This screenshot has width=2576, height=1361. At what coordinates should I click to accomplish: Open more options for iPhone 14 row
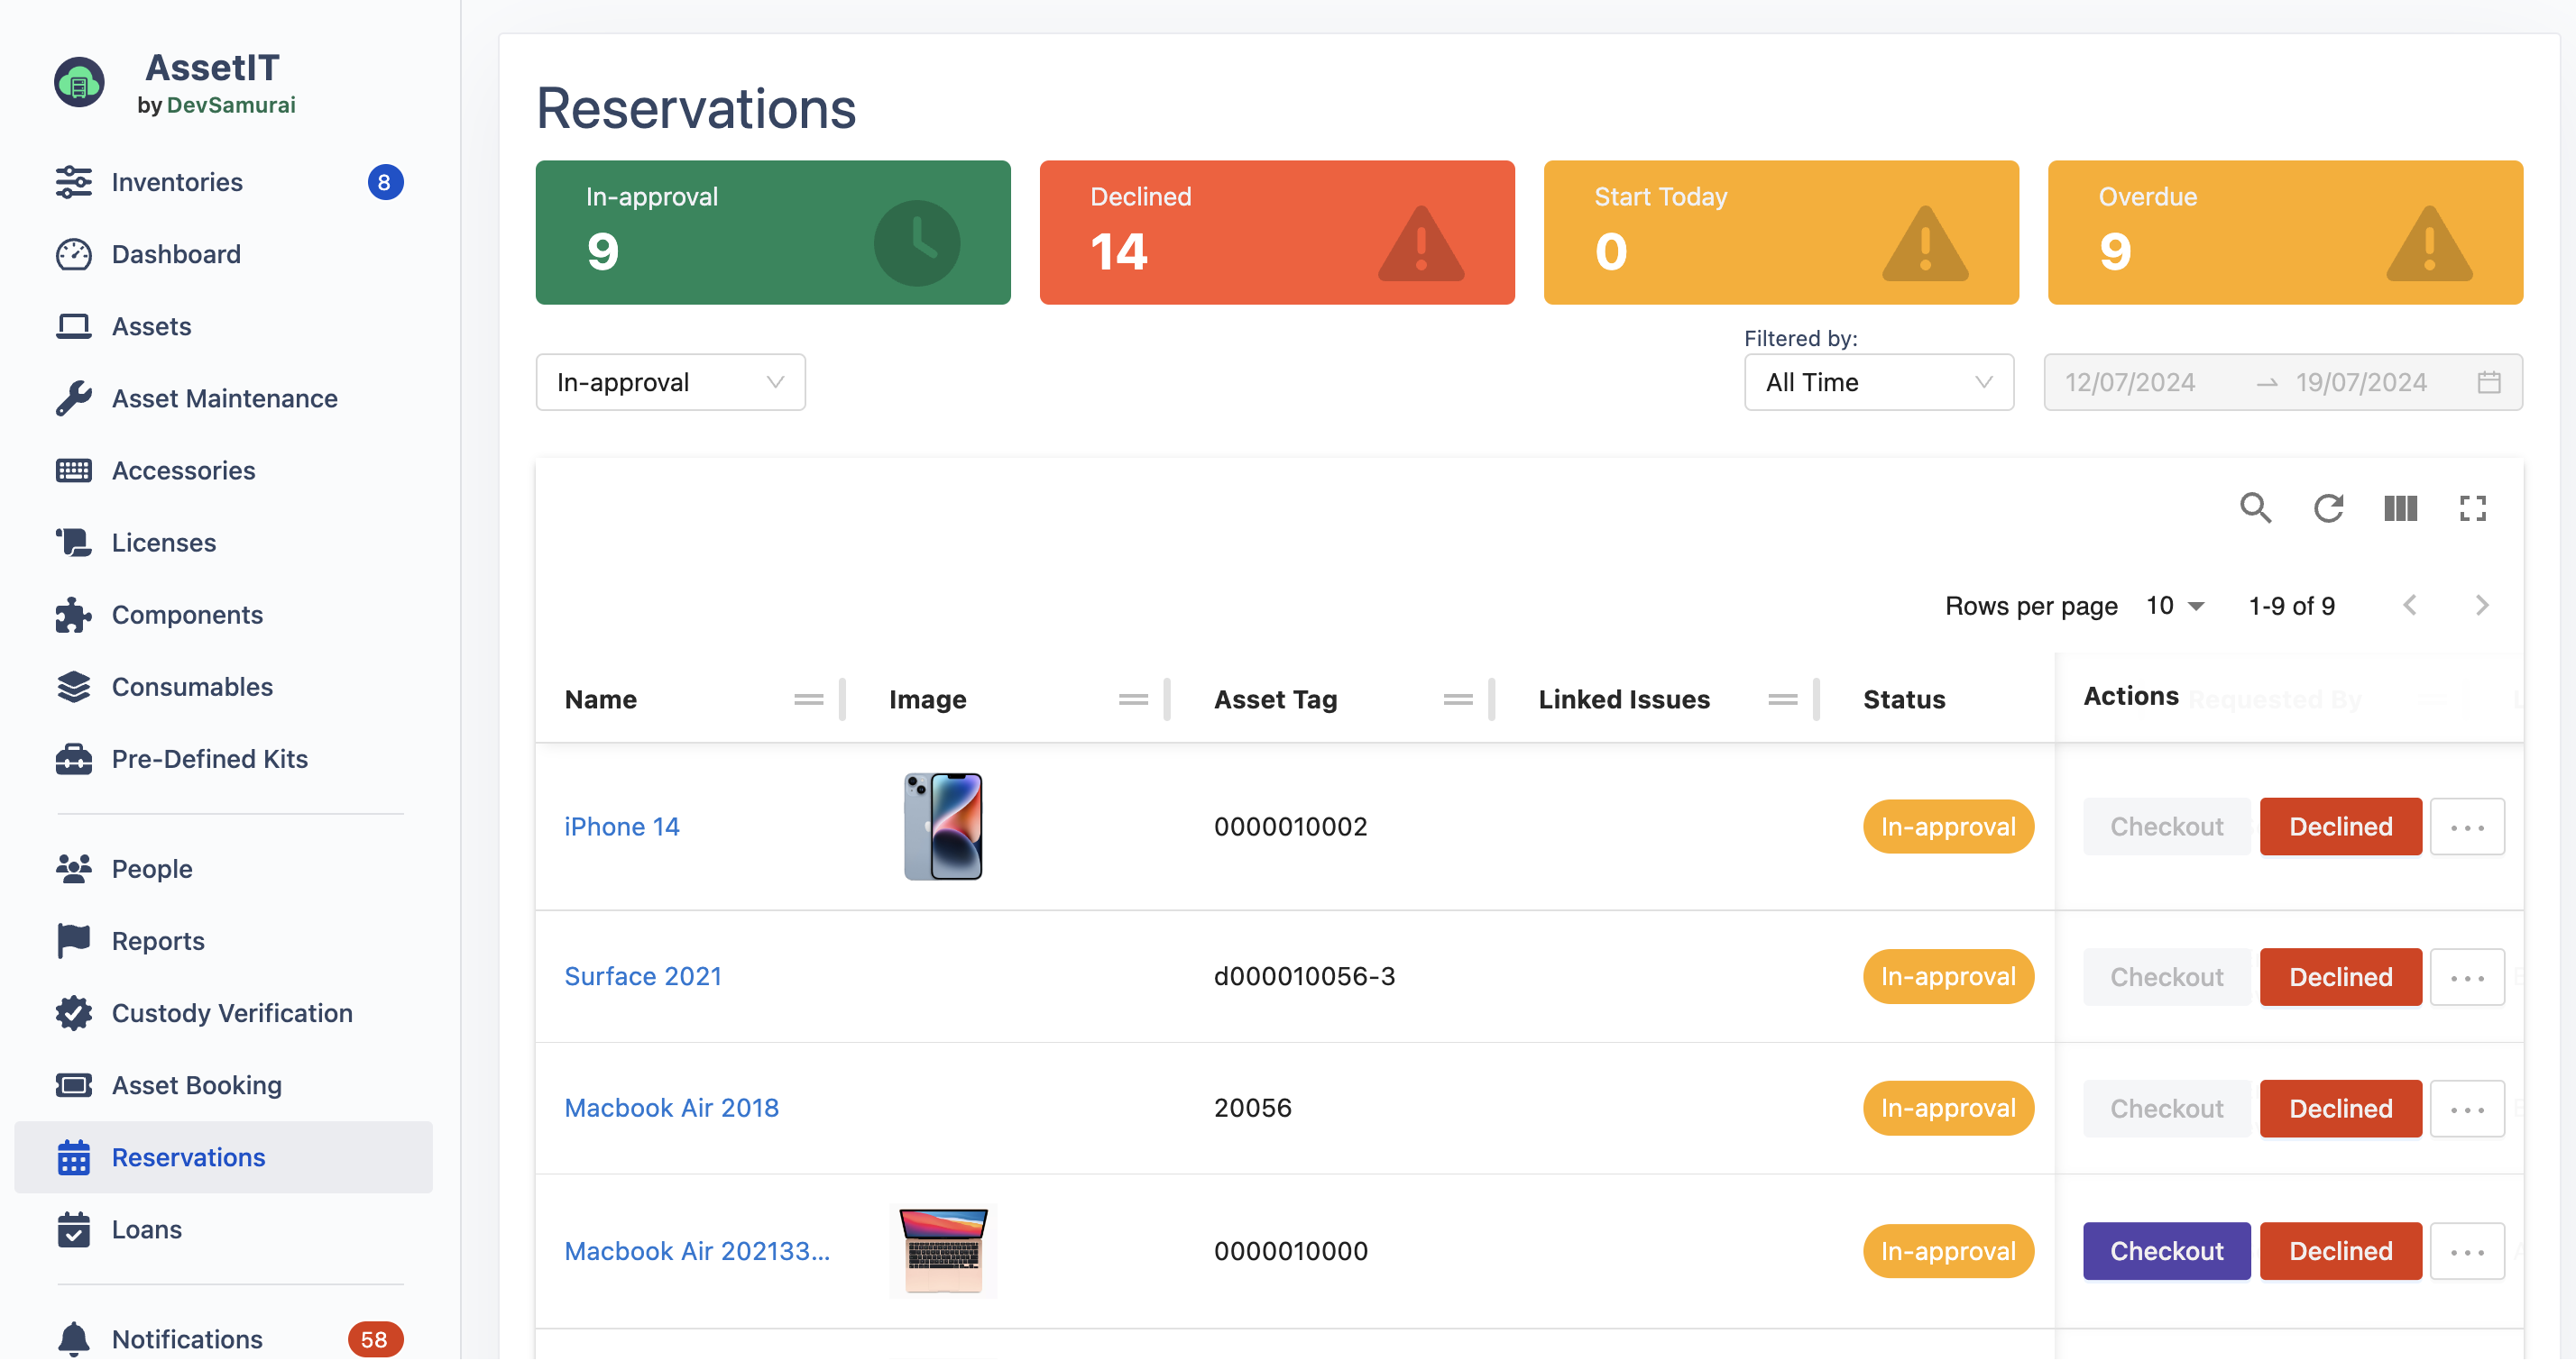[x=2466, y=827]
